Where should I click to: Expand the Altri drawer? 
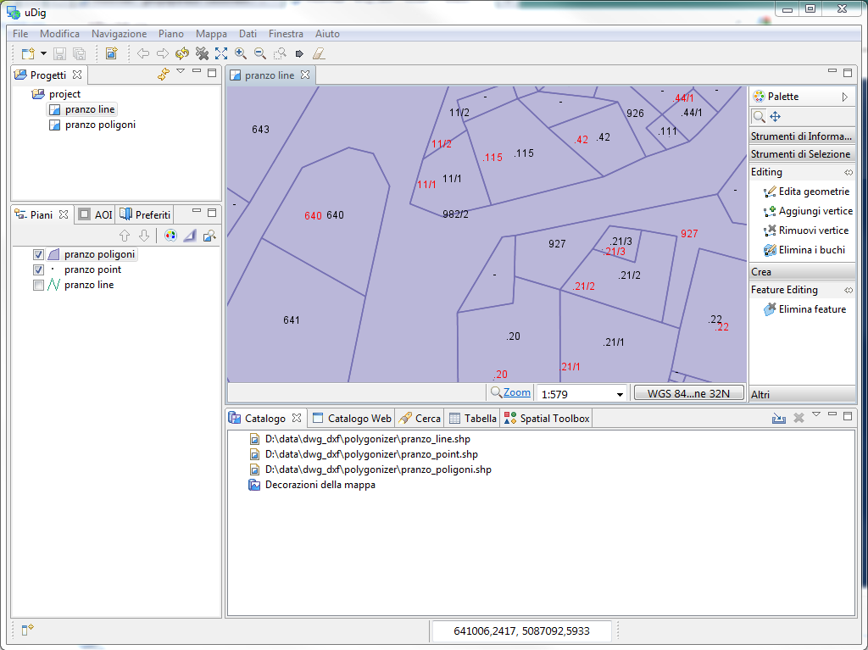click(802, 394)
